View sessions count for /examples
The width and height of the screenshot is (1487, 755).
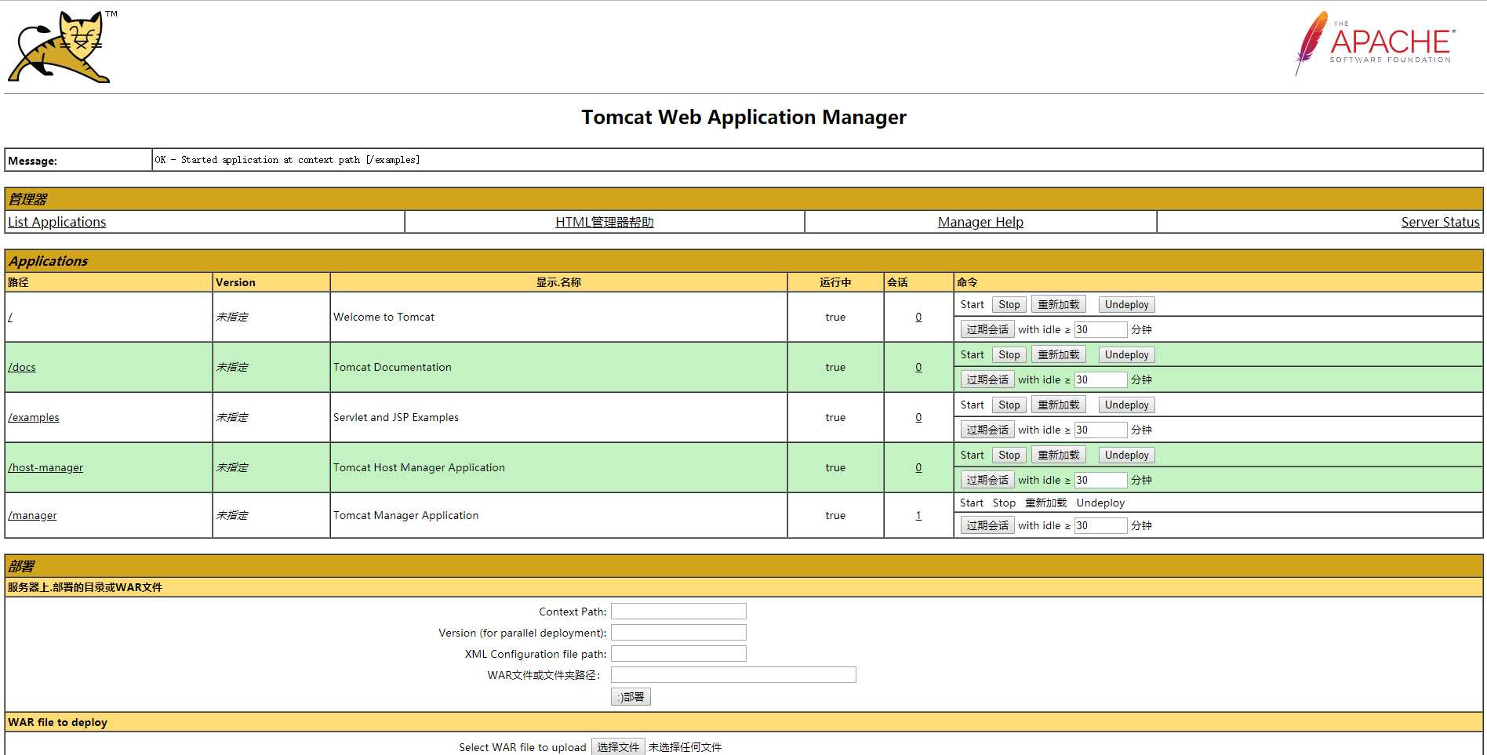(918, 417)
